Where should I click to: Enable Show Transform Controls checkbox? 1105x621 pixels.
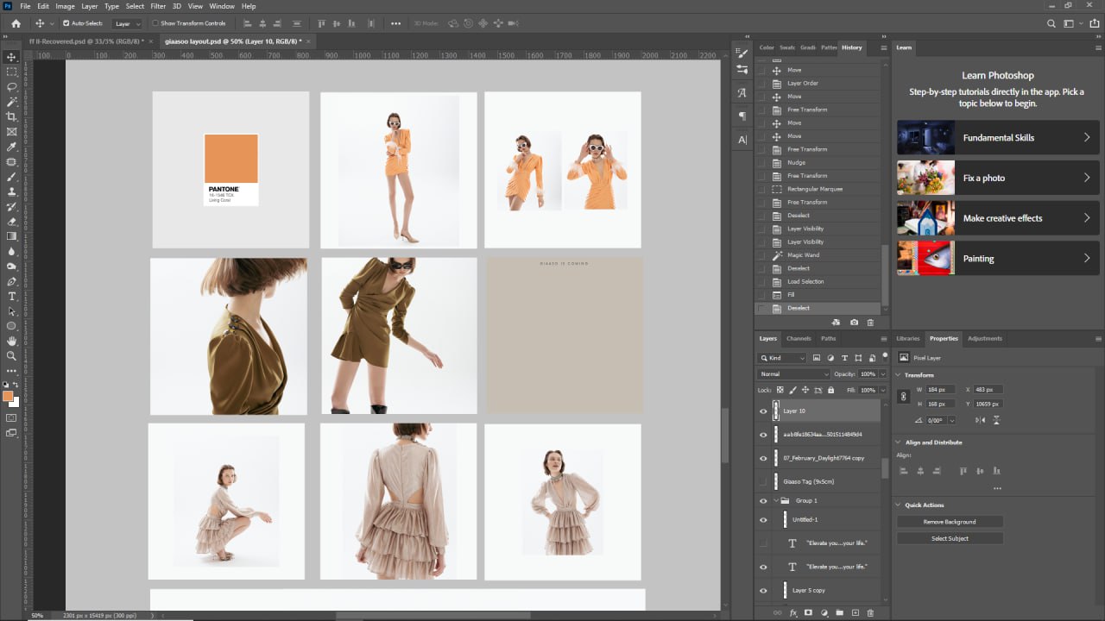click(x=155, y=23)
